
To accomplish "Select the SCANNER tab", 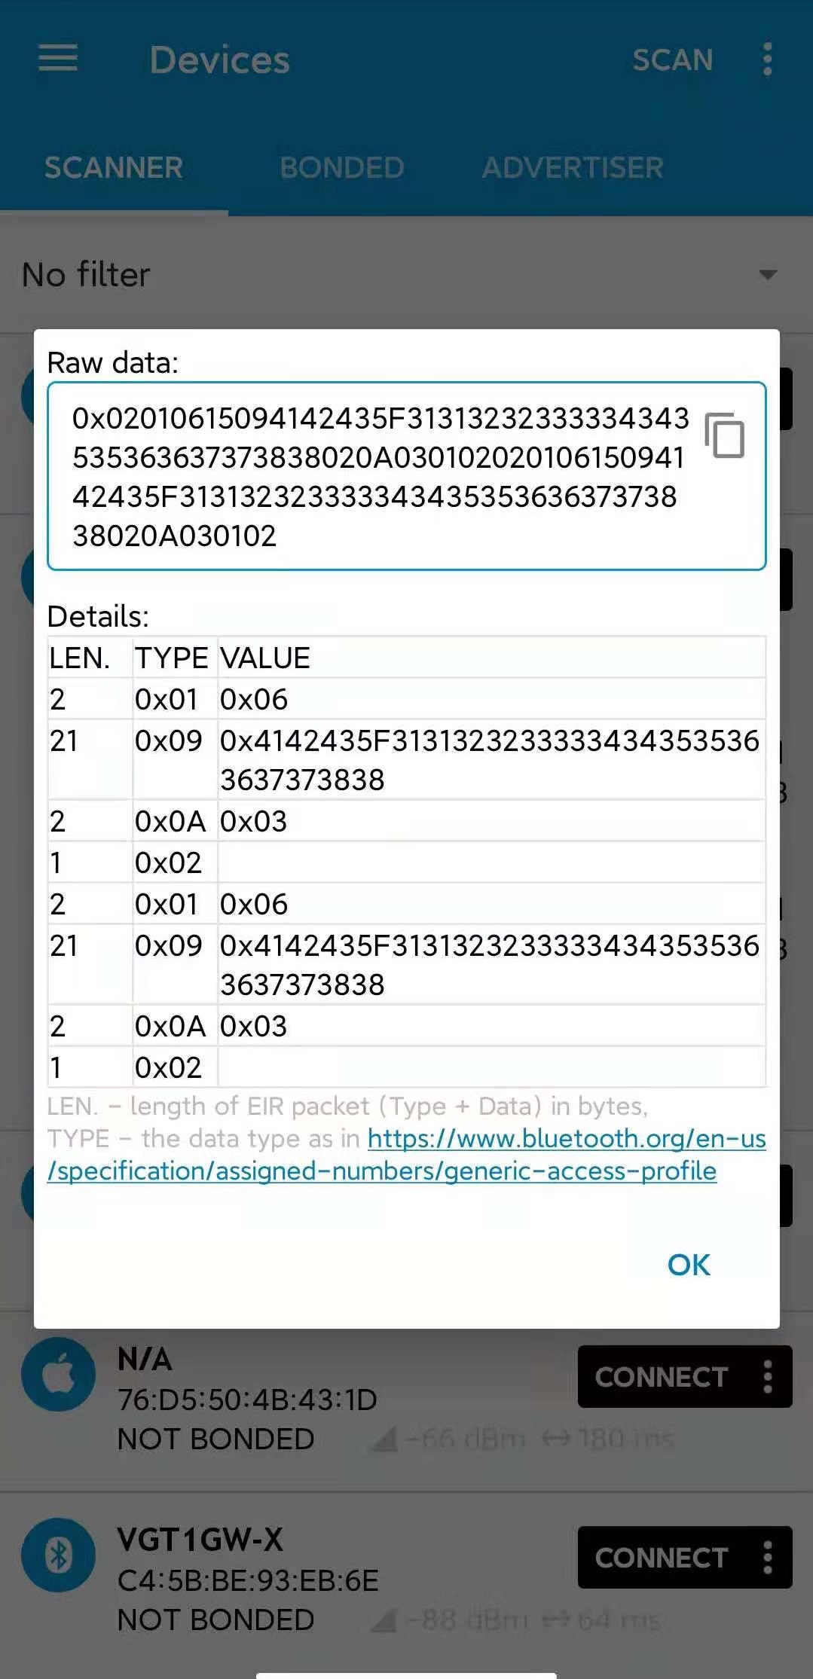I will pyautogui.click(x=114, y=167).
